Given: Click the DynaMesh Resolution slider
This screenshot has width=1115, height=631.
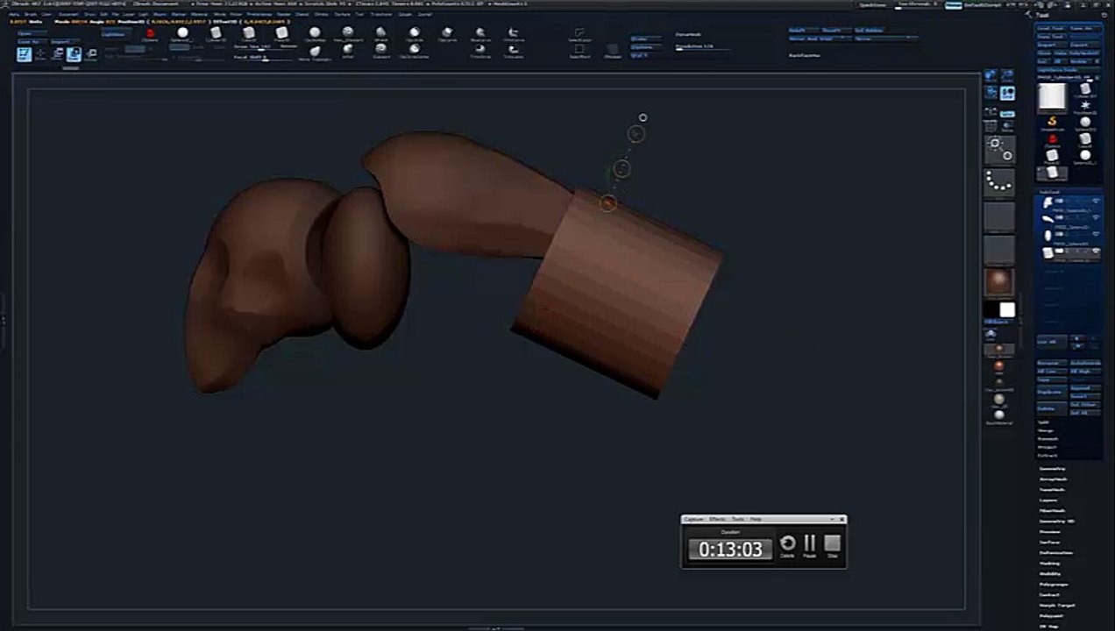Looking at the screenshot, I should click(703, 46).
